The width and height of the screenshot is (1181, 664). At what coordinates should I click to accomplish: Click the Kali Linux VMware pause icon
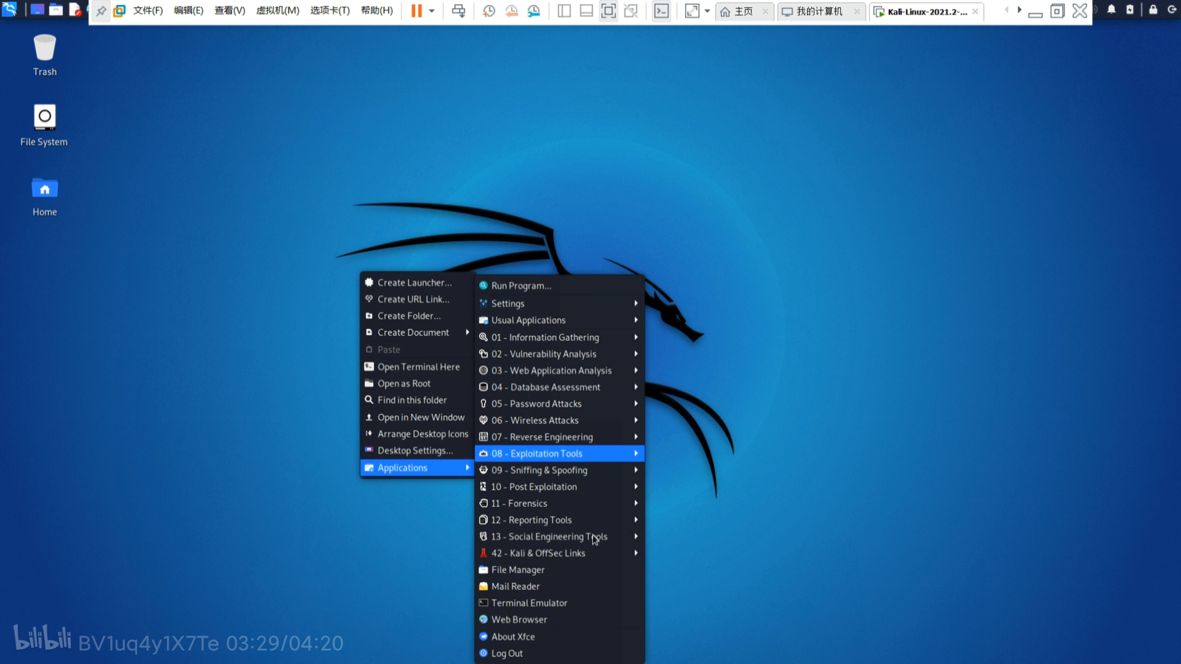[x=416, y=10]
